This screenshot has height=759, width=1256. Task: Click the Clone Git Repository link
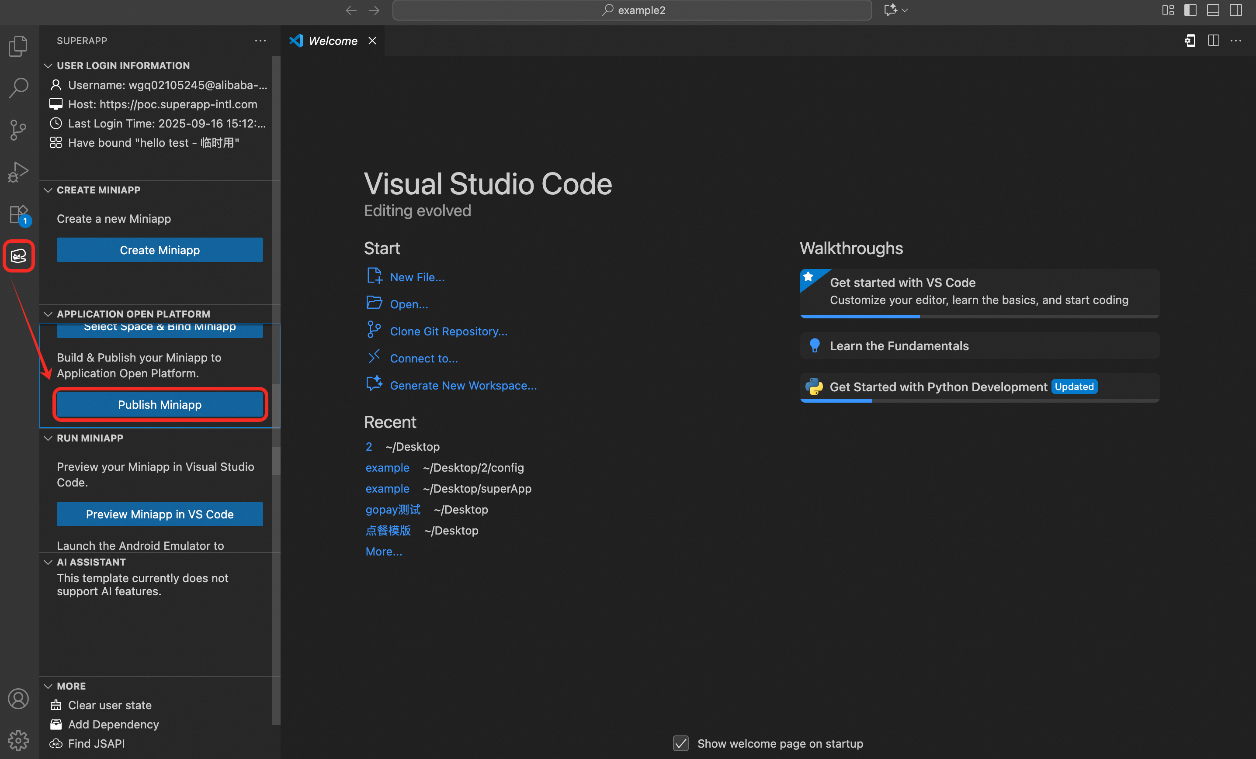[448, 331]
